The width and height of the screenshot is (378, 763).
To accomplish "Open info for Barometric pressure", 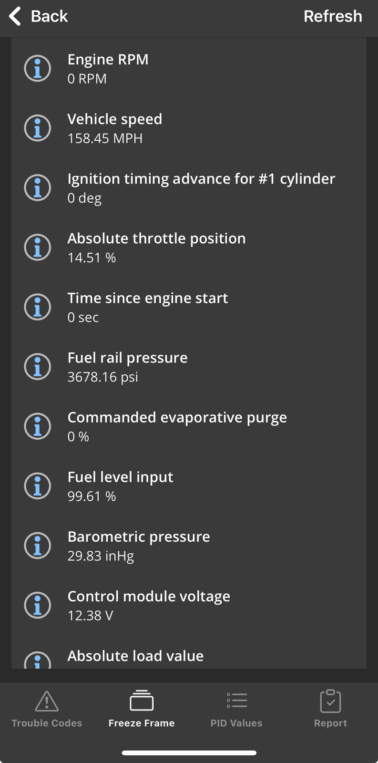I will tap(38, 546).
